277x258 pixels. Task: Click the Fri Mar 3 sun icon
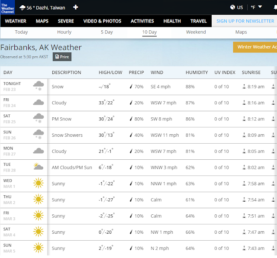[39, 216]
